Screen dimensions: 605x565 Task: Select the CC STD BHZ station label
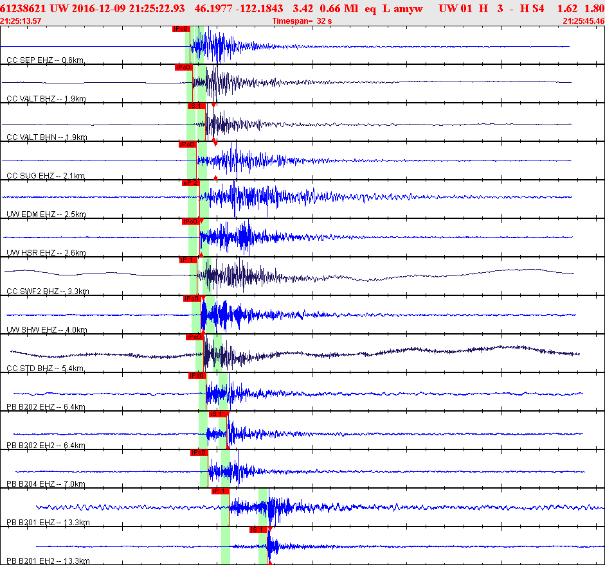pyautogui.click(x=45, y=369)
